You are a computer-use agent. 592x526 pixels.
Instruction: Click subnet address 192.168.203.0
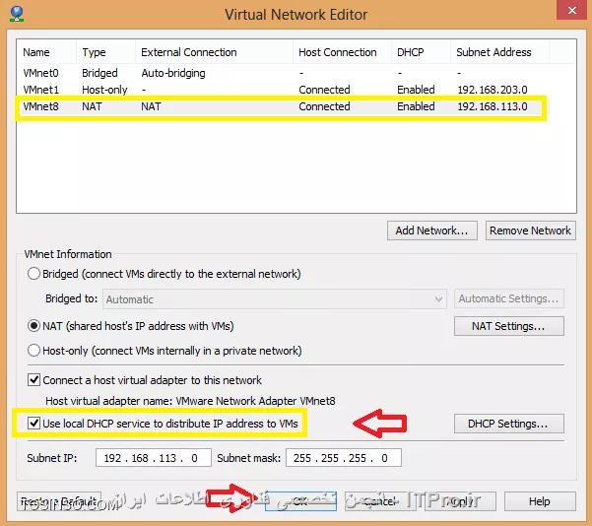point(493,90)
